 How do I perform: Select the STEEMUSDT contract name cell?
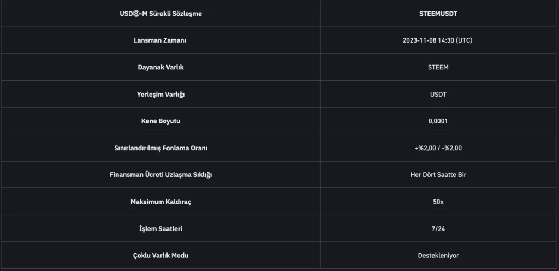click(438, 14)
